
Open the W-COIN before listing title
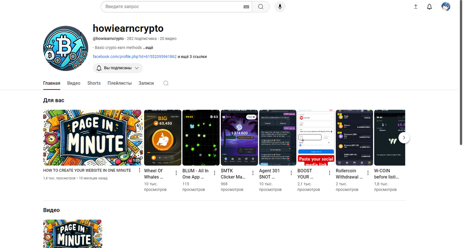pos(386,174)
